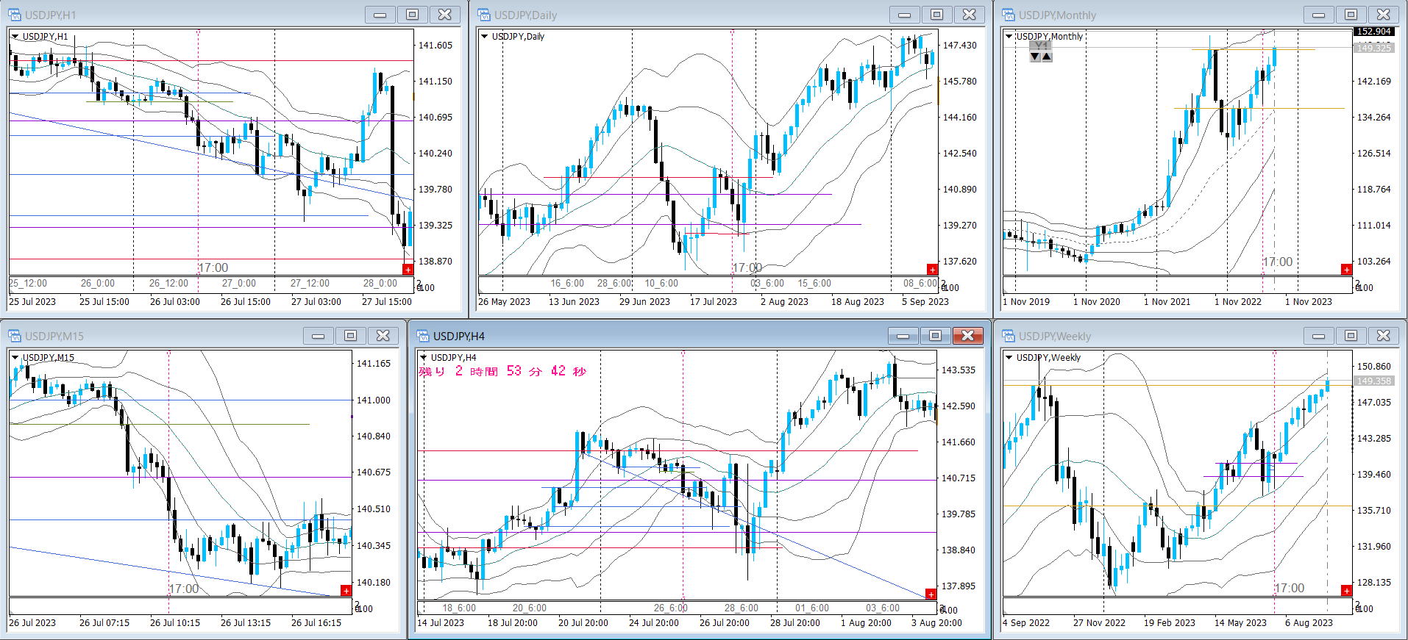The image size is (1408, 640).
Task: Minimize the USDJPY,Daily chart window
Action: (x=904, y=15)
